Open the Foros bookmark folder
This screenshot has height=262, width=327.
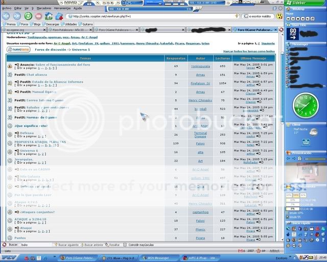click(22, 24)
